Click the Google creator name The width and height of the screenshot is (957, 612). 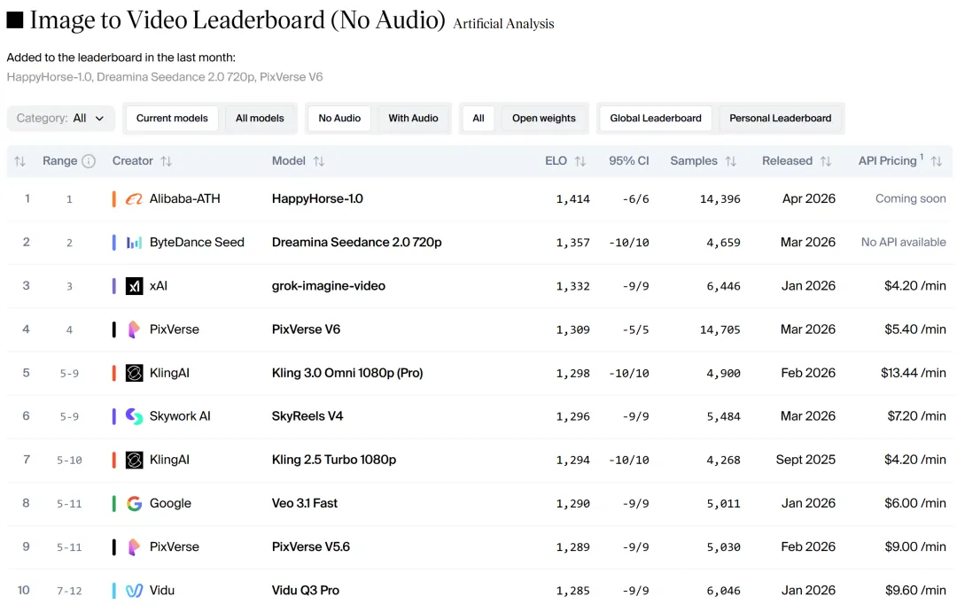tap(170, 503)
